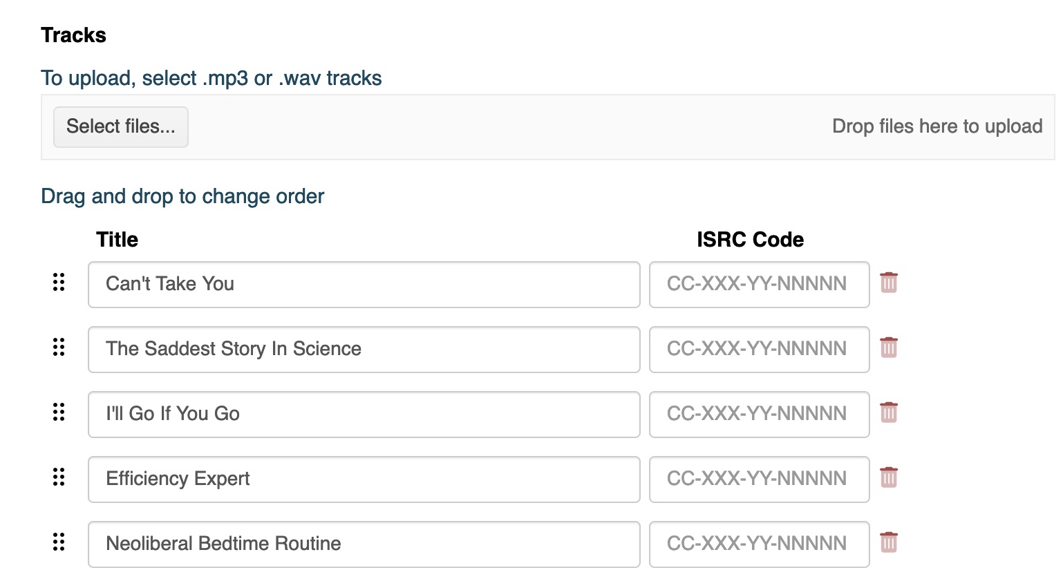Click drag handle next to "Efficiency Expert"

[59, 477]
